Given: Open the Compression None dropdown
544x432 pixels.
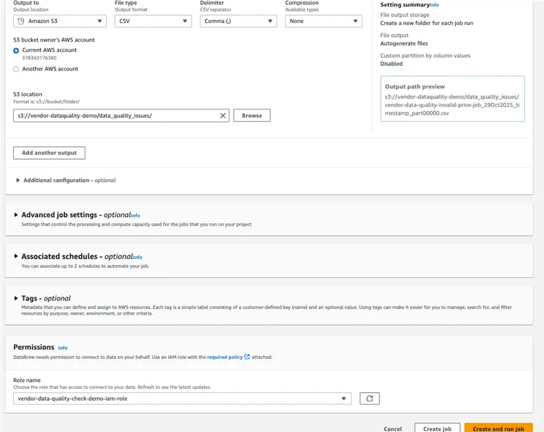Looking at the screenshot, I should pyautogui.click(x=324, y=21).
